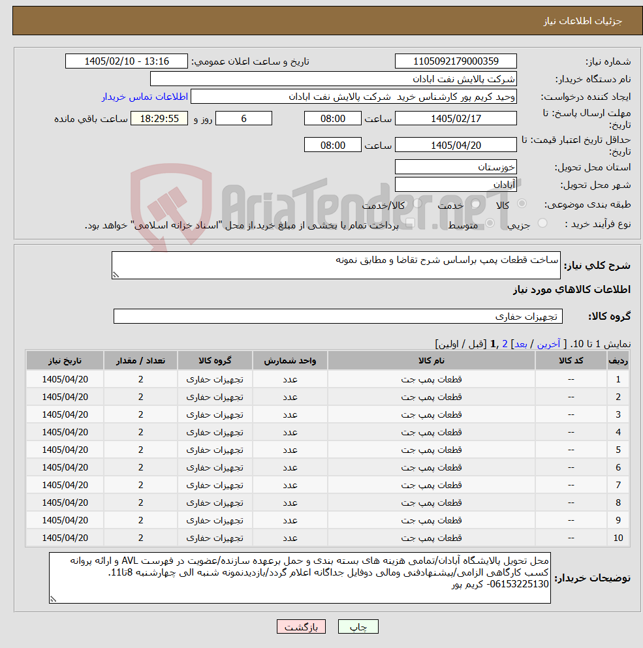Viewport: 643px width, 648px height.
Task: Open اطلاعات تماس خریدار link
Action: coord(145,97)
